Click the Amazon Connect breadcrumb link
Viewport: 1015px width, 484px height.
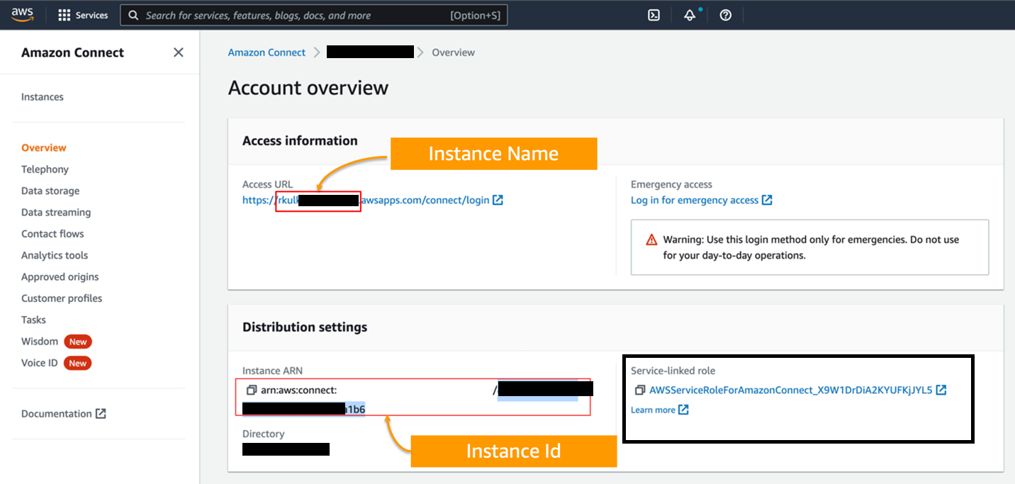[267, 52]
